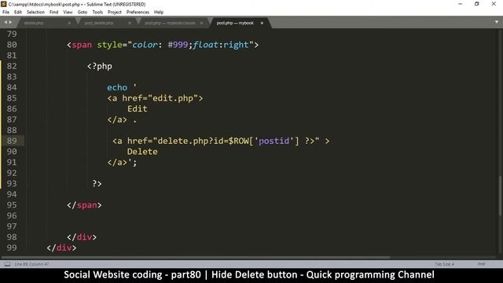This screenshot has width=503, height=283.
Task: Restore down the Sublime Text window
Action: [477, 4]
